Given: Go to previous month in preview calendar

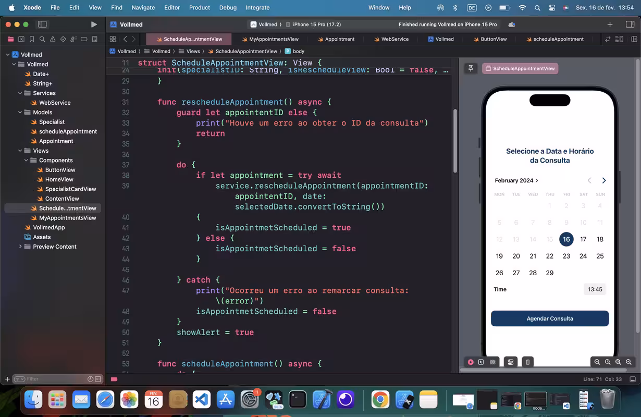Looking at the screenshot, I should [589, 180].
